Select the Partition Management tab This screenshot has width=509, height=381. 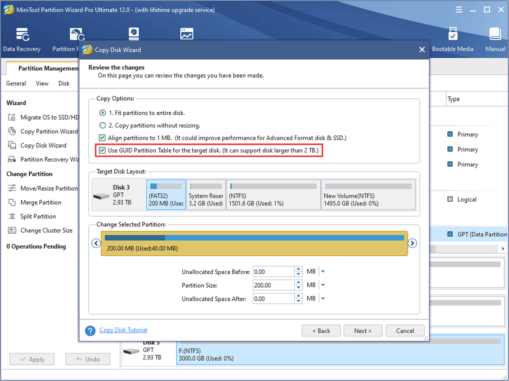point(43,68)
